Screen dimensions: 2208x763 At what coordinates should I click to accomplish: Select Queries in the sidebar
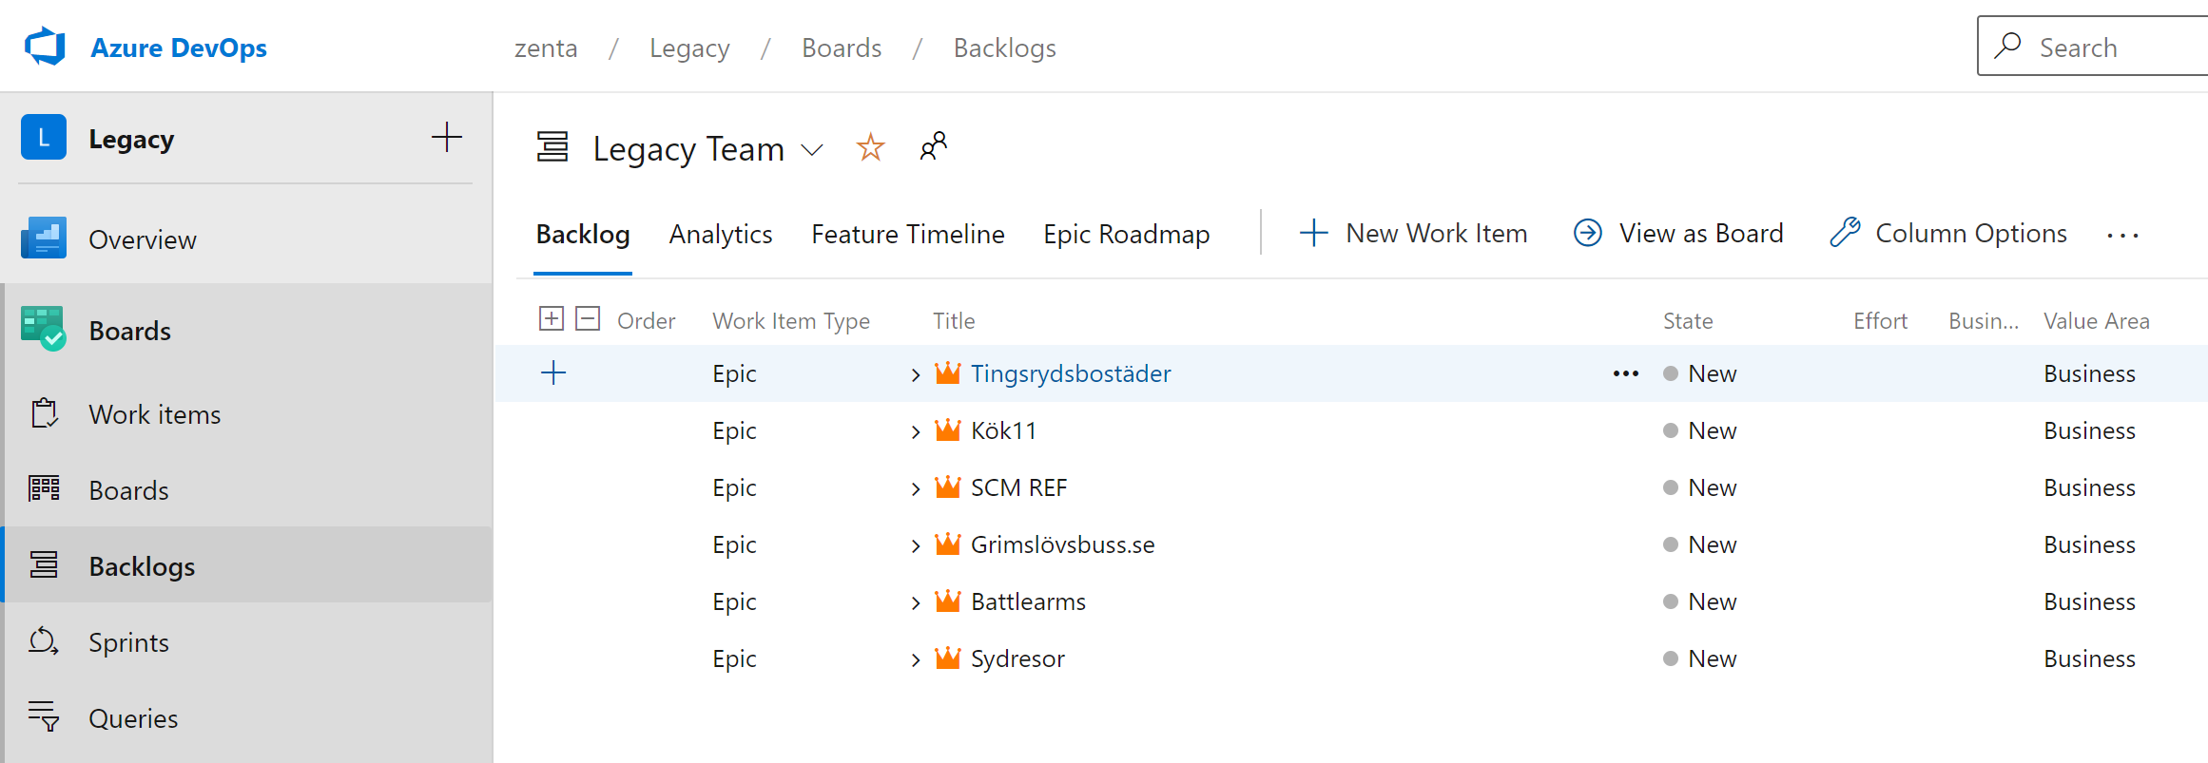[x=133, y=718]
